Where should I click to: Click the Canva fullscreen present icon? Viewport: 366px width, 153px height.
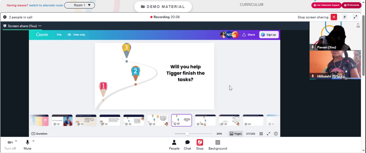[x=268, y=134]
